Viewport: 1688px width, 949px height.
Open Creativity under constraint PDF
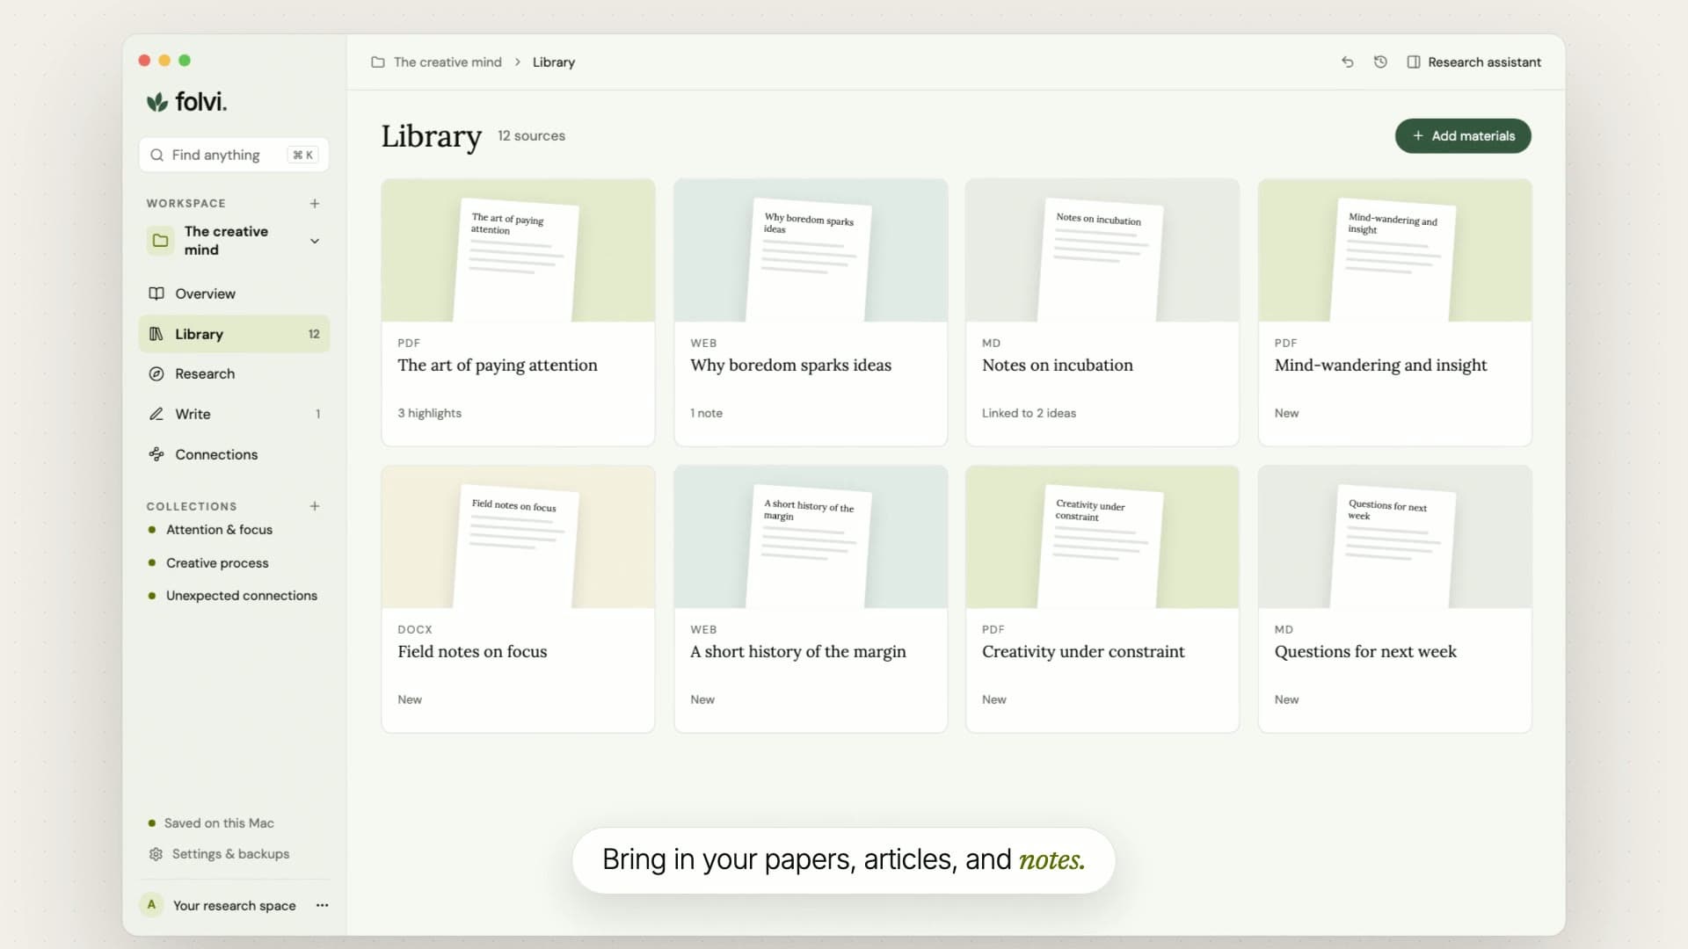(1102, 598)
